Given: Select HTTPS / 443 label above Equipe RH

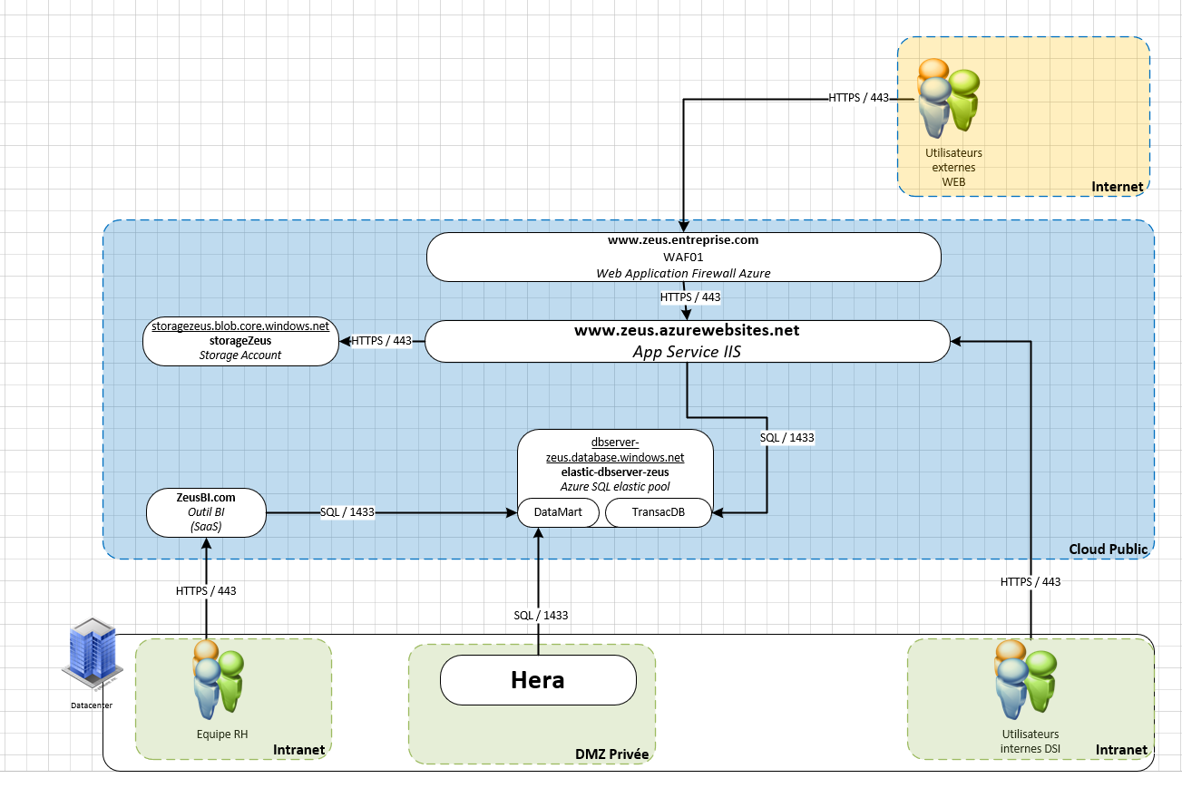Looking at the screenshot, I should coord(206,590).
